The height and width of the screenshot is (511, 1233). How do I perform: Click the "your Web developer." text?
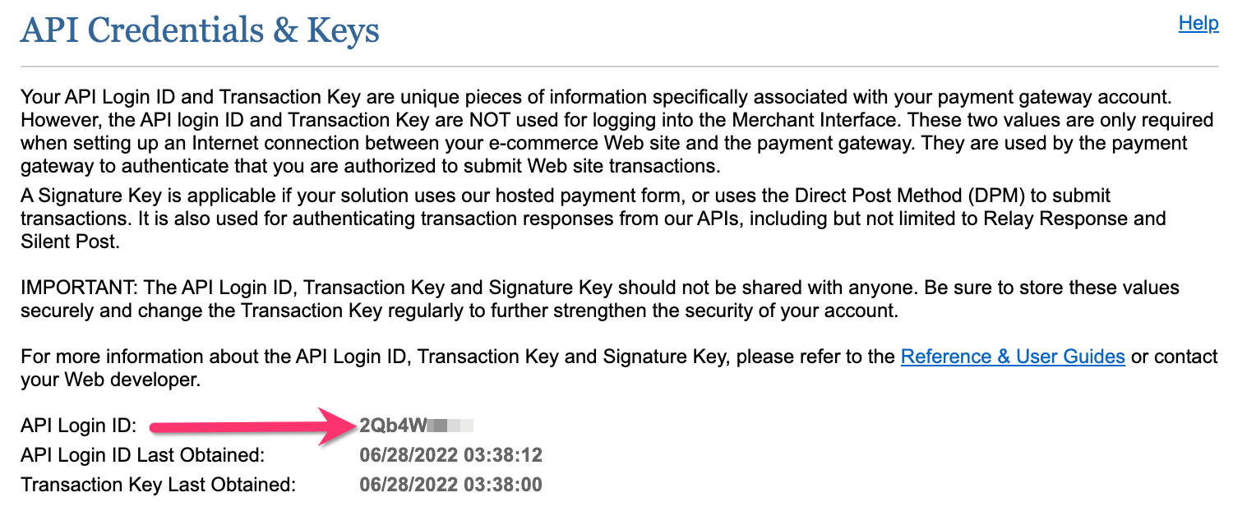[110, 381]
